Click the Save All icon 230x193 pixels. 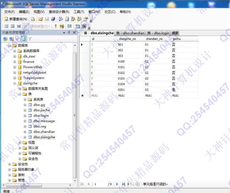point(53,19)
